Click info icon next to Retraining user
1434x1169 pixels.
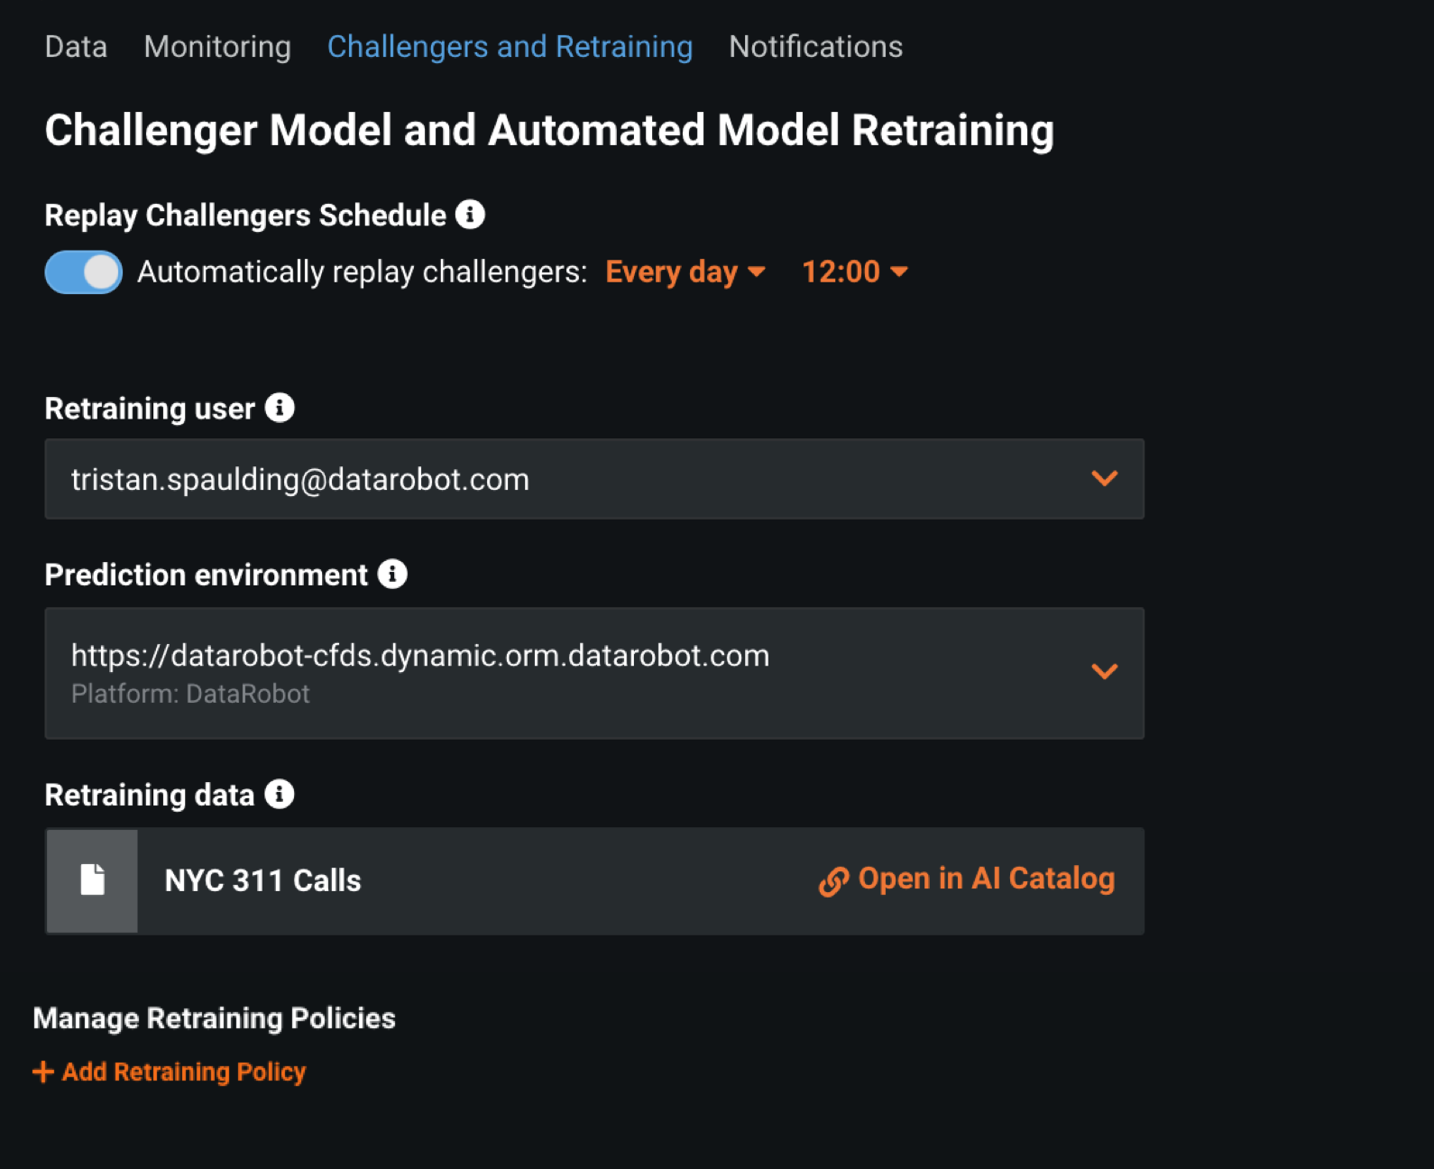(x=280, y=408)
